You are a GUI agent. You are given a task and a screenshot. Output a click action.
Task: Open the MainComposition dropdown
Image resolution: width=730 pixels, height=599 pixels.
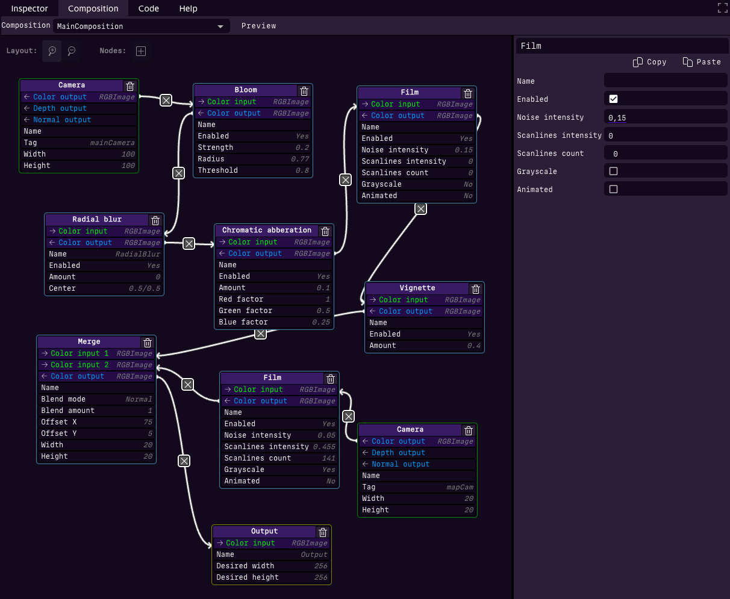pos(142,26)
